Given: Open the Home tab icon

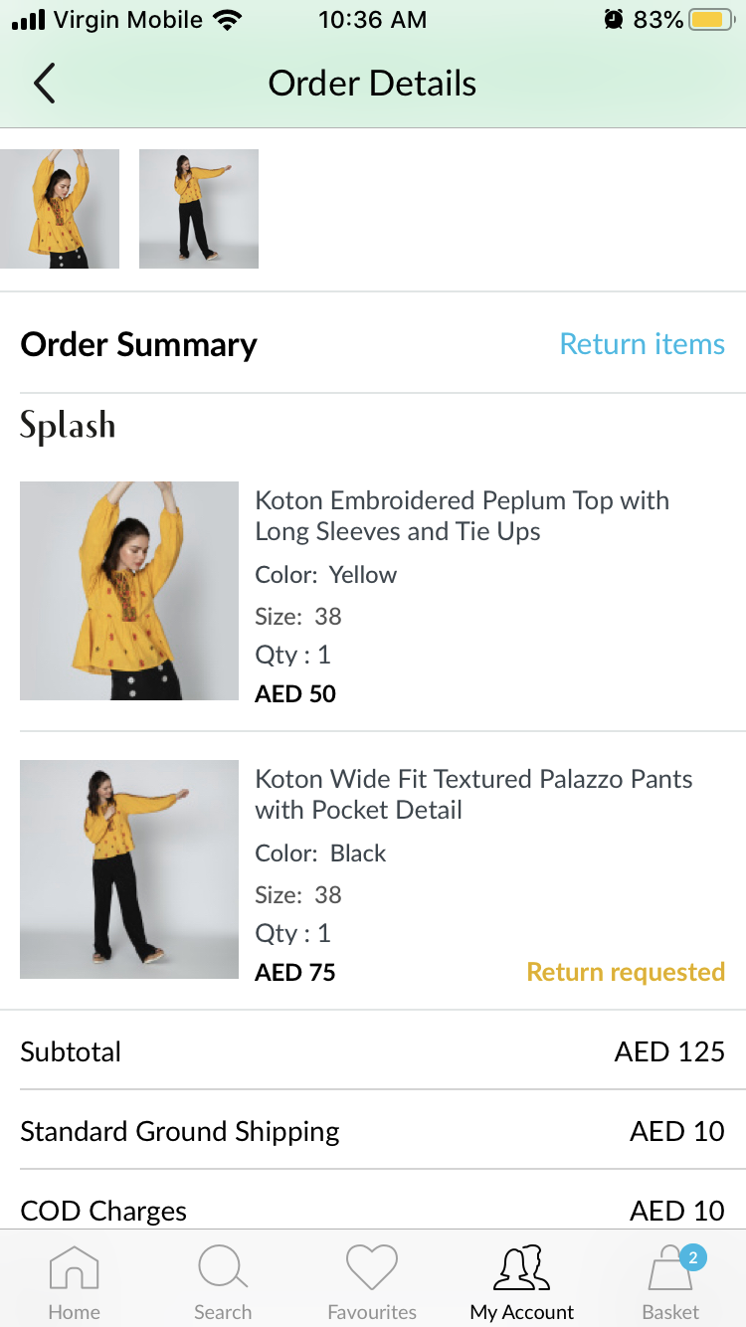Looking at the screenshot, I should [x=74, y=1269].
